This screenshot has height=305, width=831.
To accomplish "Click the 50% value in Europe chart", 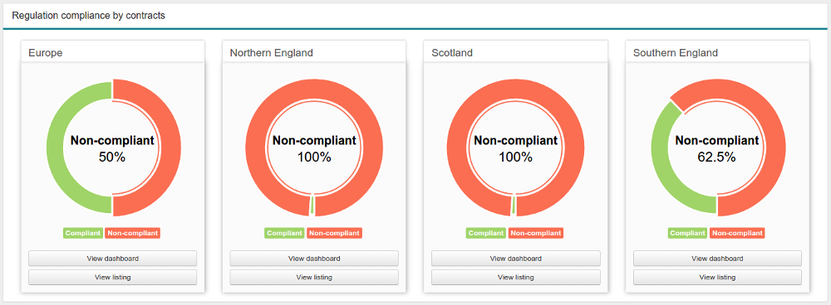I will coord(112,157).
